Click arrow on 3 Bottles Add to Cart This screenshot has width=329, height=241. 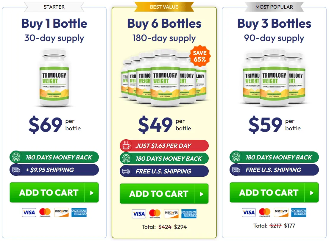coord(312,193)
